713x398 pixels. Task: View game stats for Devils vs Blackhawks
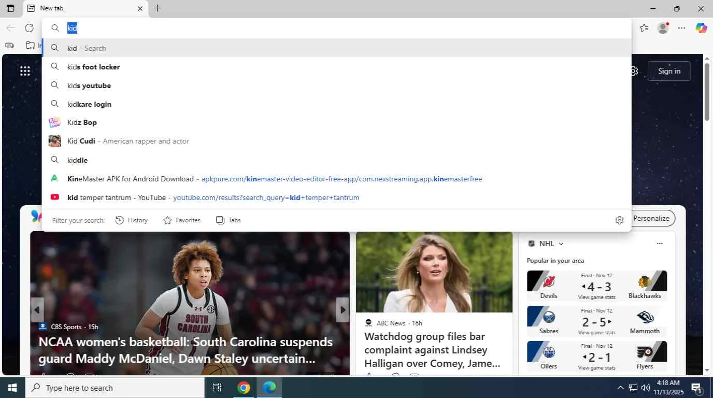pyautogui.click(x=597, y=297)
